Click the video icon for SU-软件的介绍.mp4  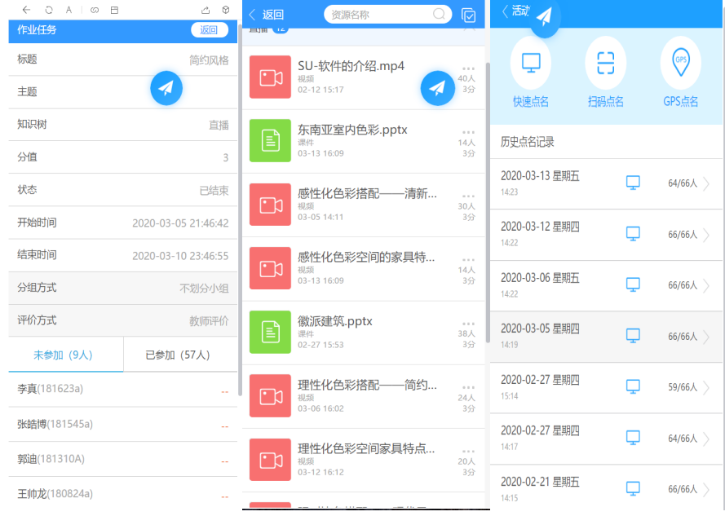coord(270,77)
